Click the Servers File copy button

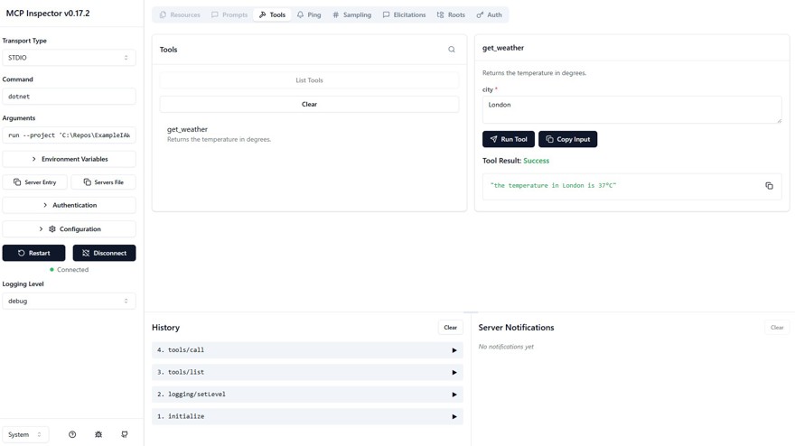[103, 182]
